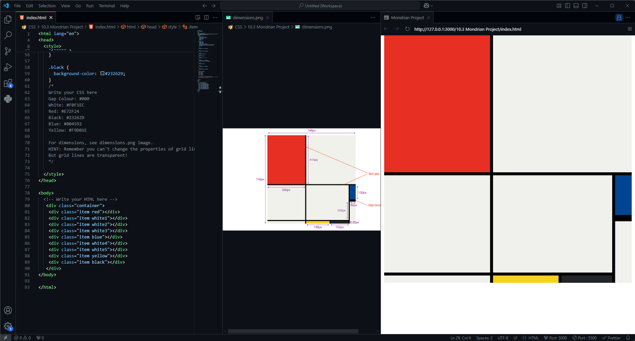Click the #232629 color swatch on line 59
This screenshot has height=341, width=635.
[103, 73]
